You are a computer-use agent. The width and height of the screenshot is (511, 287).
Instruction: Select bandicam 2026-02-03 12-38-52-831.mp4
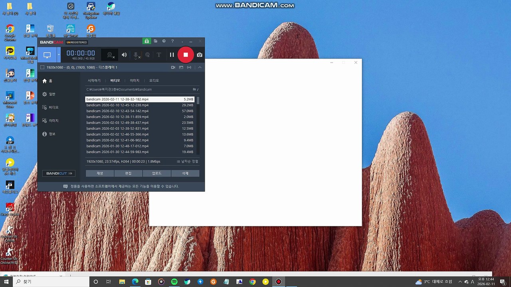(140, 128)
